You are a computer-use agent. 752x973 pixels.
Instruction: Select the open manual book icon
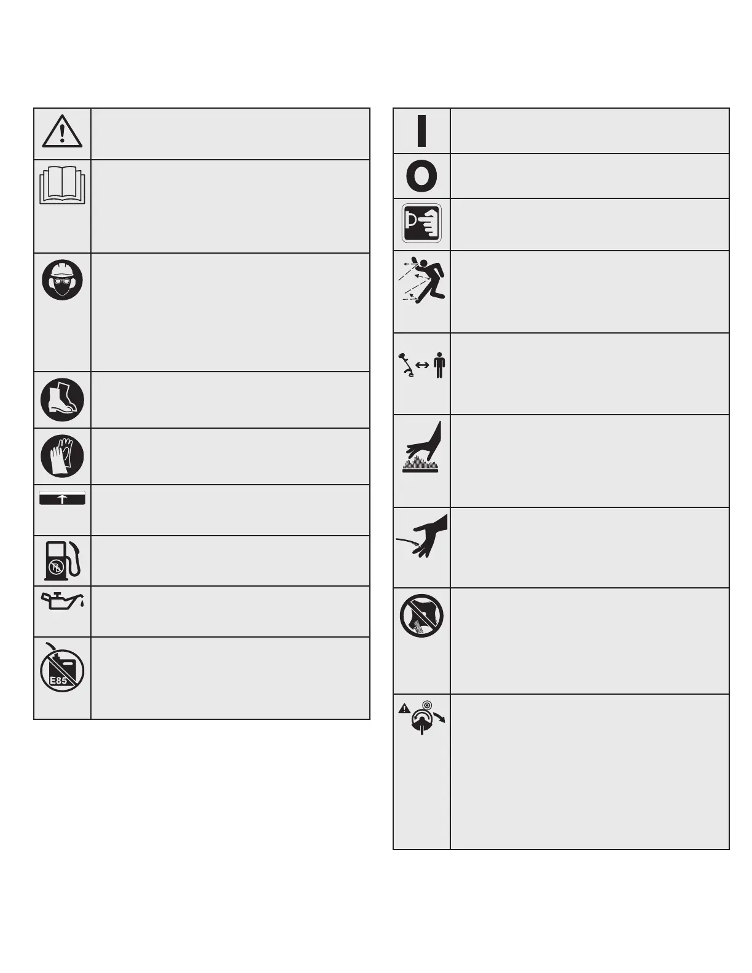[x=62, y=184]
